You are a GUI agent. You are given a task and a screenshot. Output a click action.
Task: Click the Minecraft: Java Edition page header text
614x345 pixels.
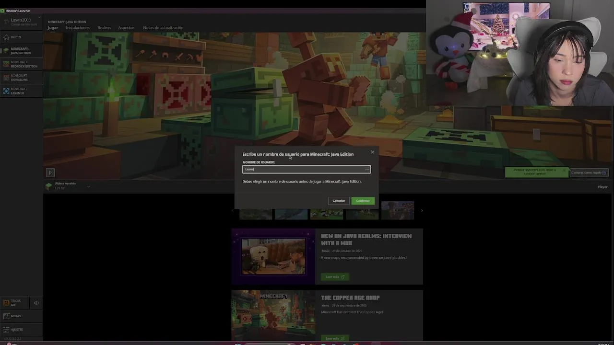(67, 22)
